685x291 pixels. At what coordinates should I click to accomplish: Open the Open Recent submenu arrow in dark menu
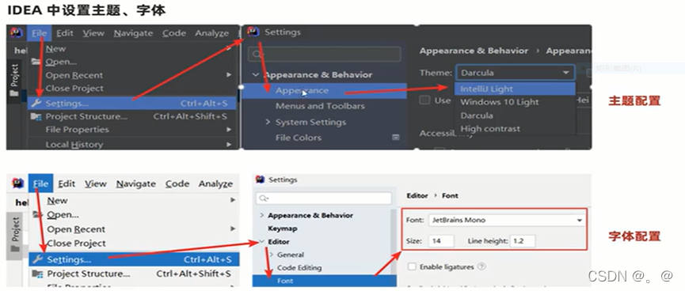pos(229,75)
